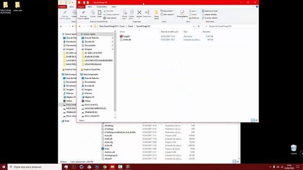The width and height of the screenshot is (303, 170).
Task: Select the sfvfw.dll file in the front window
Action: pyautogui.click(x=125, y=40)
